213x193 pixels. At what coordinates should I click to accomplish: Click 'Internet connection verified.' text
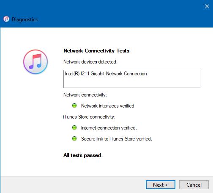point(109,128)
